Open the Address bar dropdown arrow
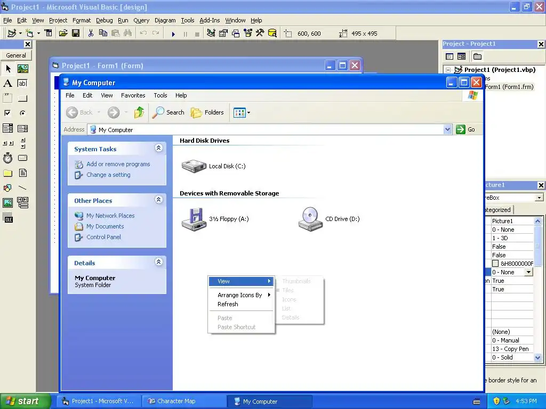Viewport: 546px width, 409px height. (x=447, y=129)
